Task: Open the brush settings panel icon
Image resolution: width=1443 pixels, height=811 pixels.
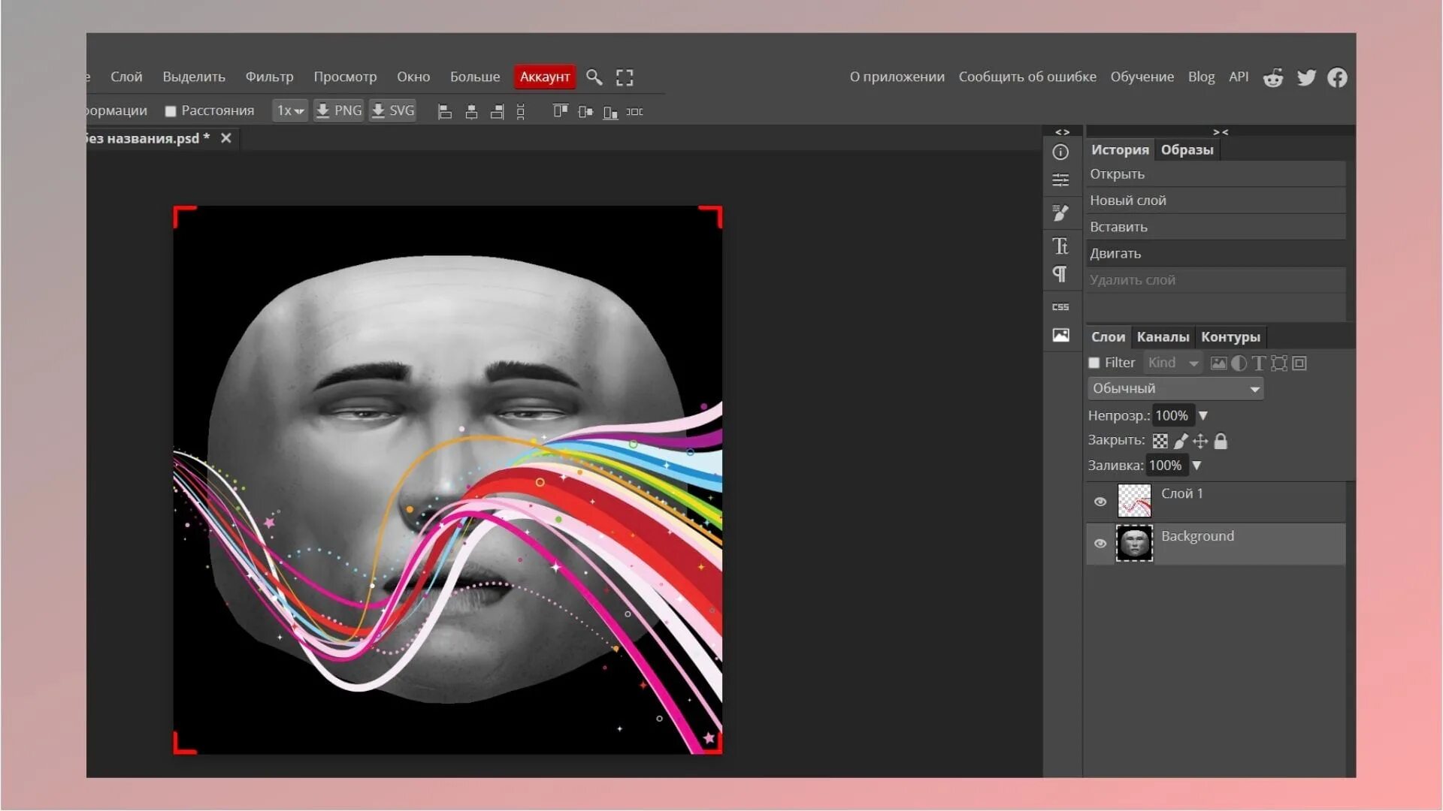Action: 1060,214
